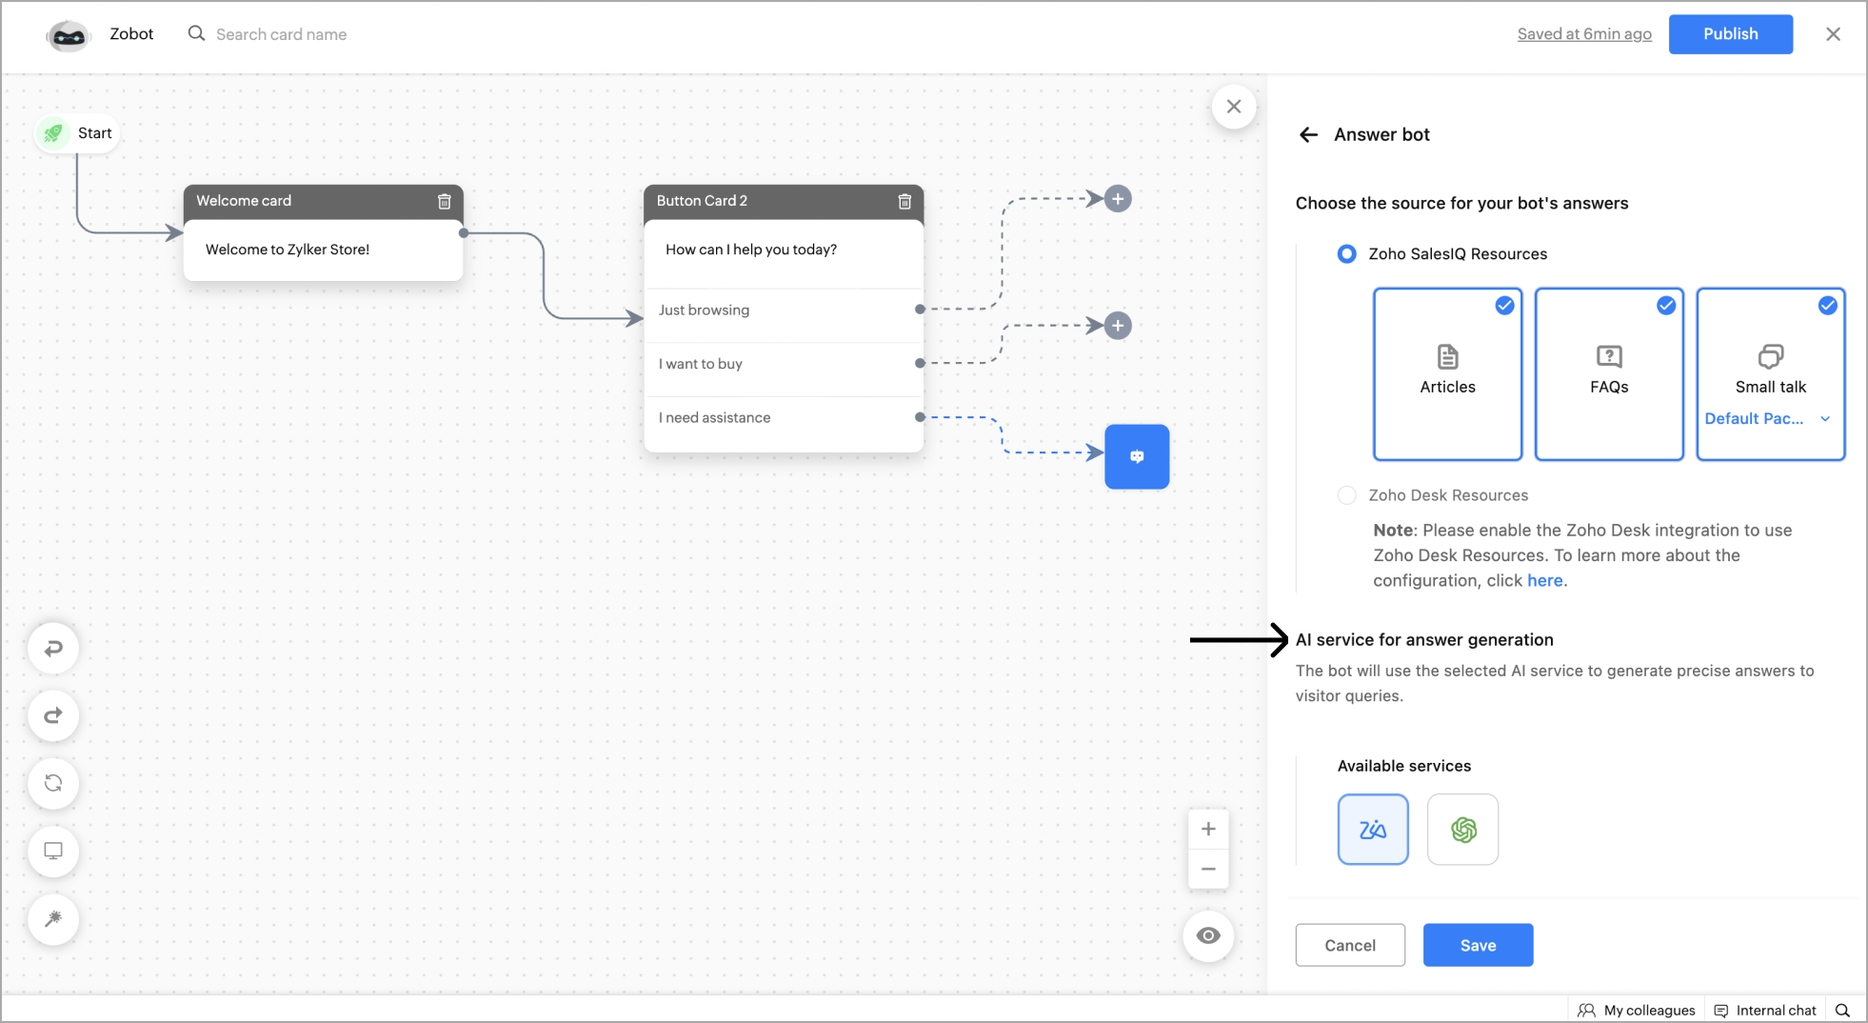Select the I want to buy option
1868x1023 pixels.
784,364
